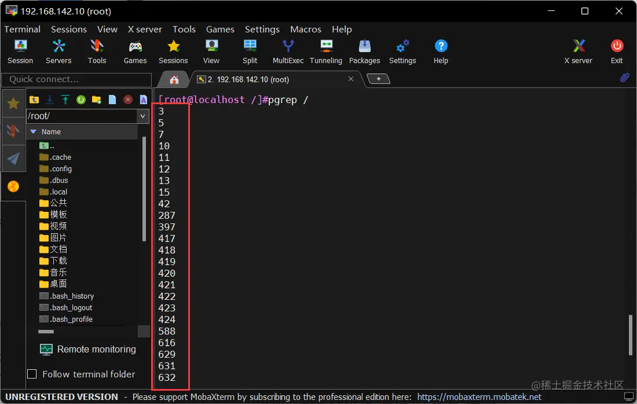Select the parent '..' directory entry
This screenshot has width=637, height=404.
[x=47, y=145]
